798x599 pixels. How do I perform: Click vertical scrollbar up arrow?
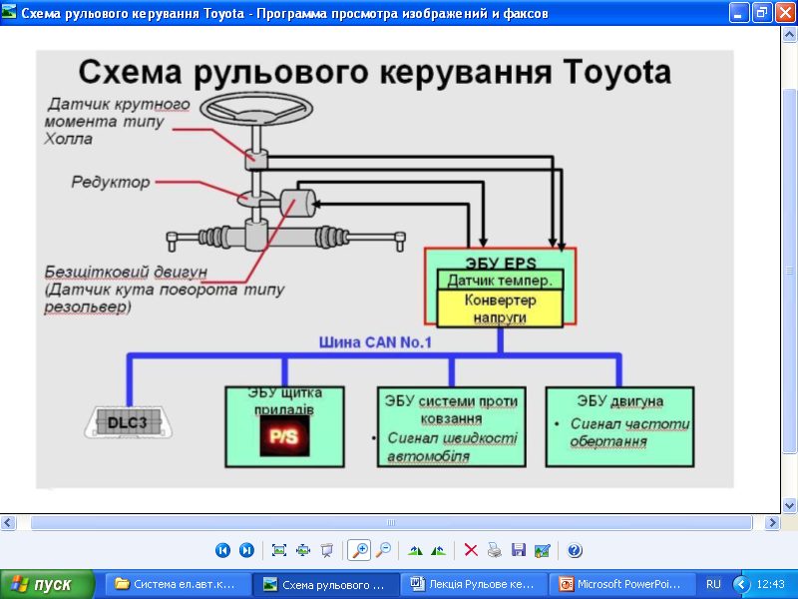click(789, 35)
